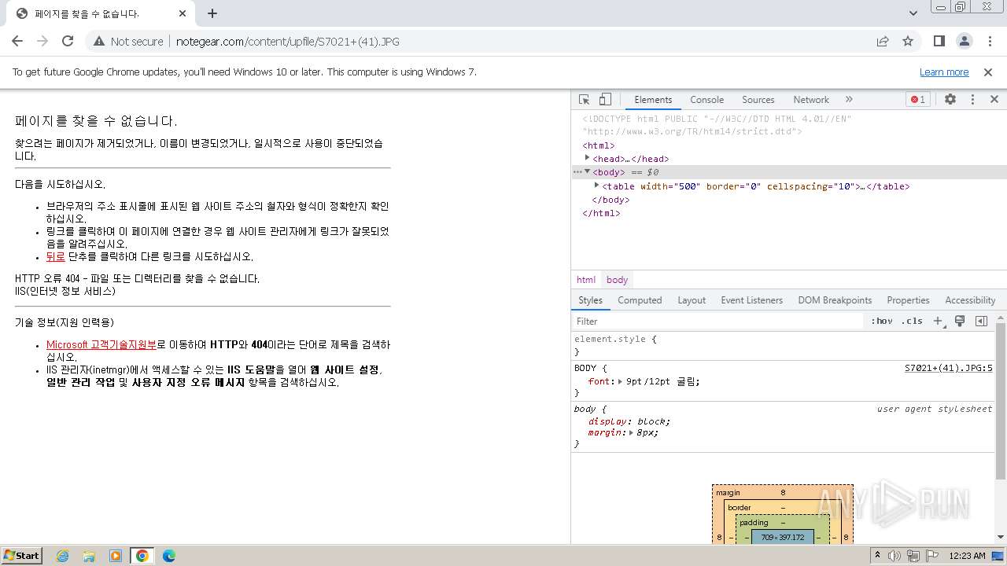Expand the table element node
This screenshot has height=566, width=1007.
tap(596, 186)
